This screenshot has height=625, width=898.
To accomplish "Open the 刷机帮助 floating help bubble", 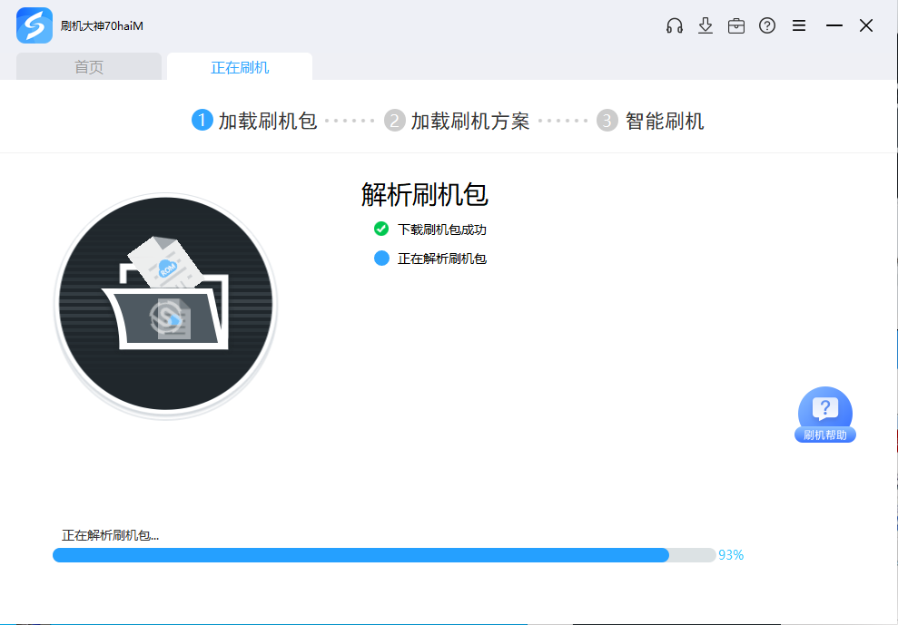I will [x=824, y=415].
